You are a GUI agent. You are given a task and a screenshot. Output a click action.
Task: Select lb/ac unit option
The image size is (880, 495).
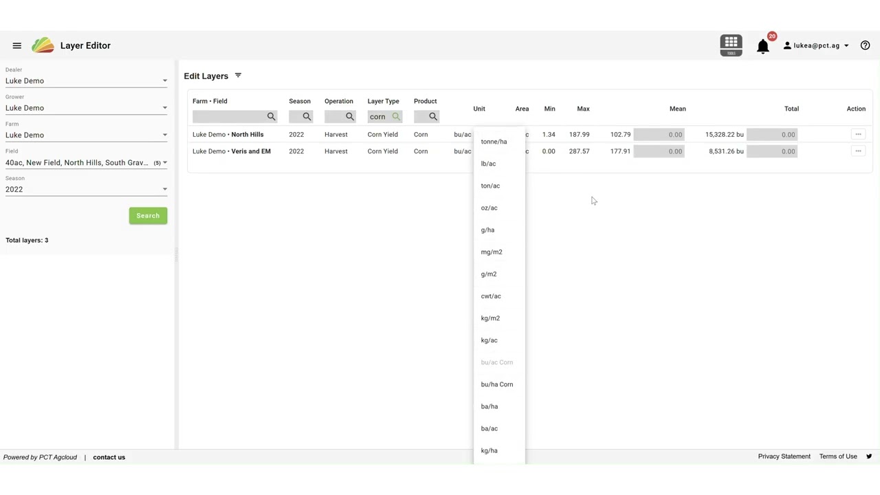pyautogui.click(x=499, y=164)
